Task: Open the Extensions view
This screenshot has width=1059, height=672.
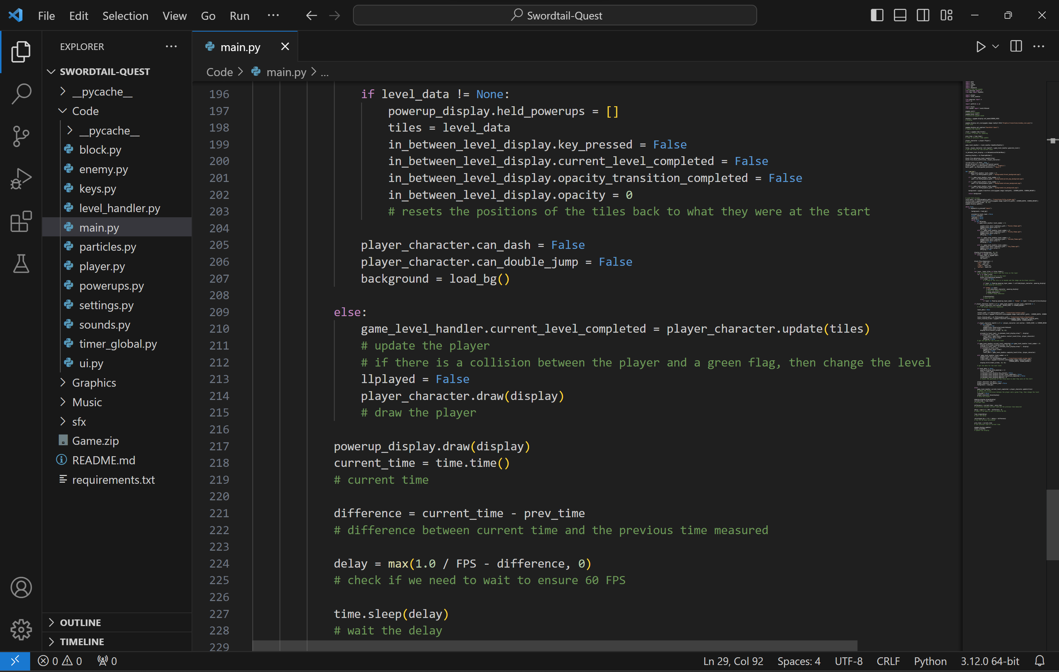Action: [21, 221]
